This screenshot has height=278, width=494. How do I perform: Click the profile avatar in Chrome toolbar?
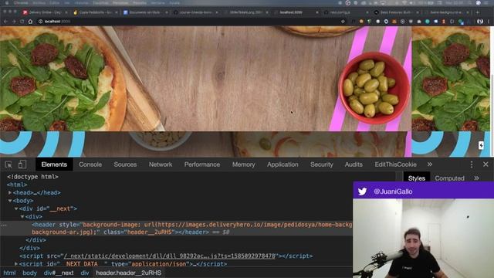(480, 22)
